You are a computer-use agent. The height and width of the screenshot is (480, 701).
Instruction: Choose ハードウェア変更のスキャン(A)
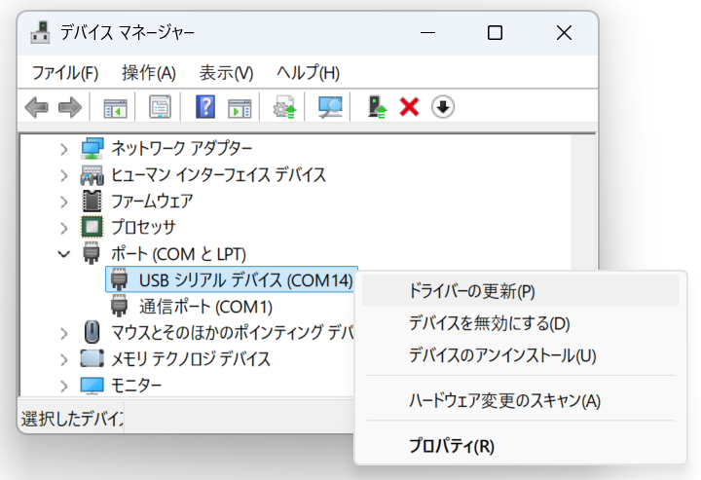(520, 400)
